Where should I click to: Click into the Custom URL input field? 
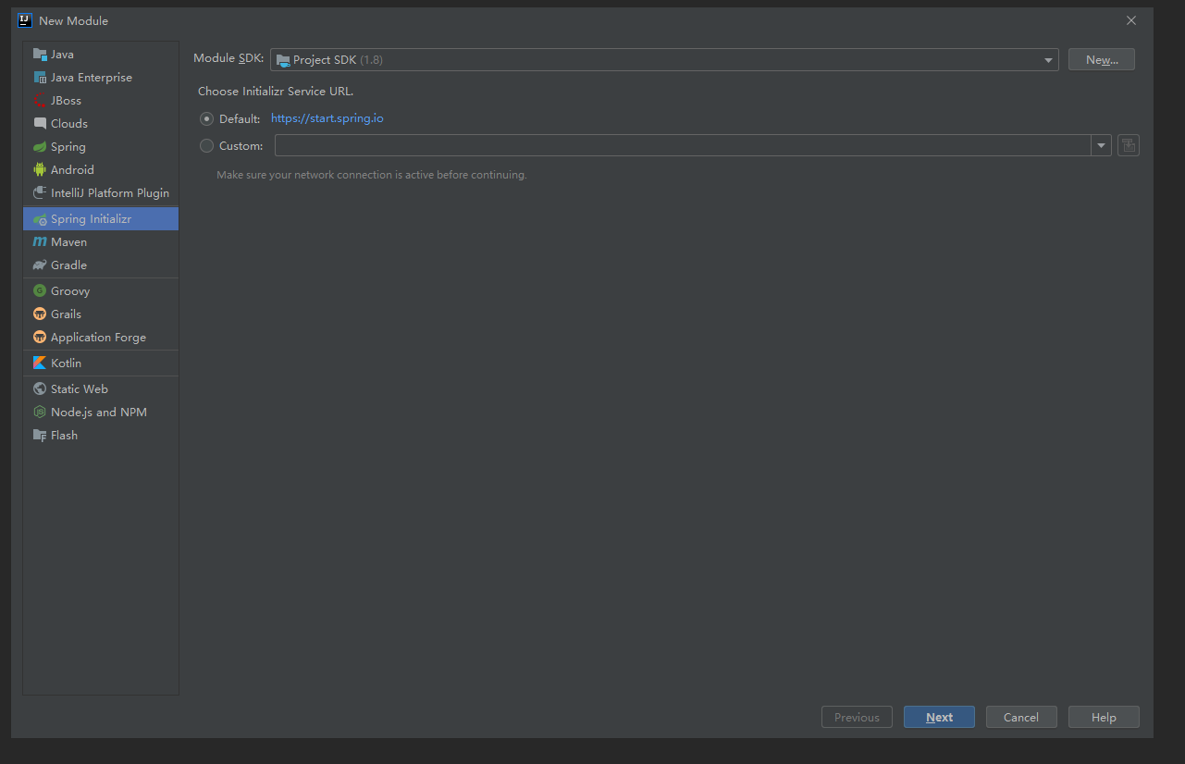[x=683, y=145]
